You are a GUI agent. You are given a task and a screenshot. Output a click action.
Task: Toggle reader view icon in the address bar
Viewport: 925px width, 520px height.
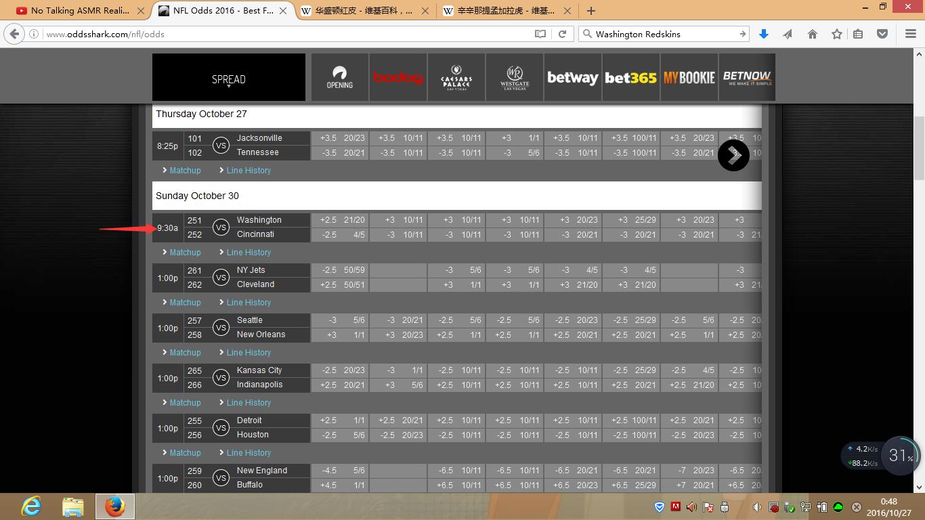540,34
